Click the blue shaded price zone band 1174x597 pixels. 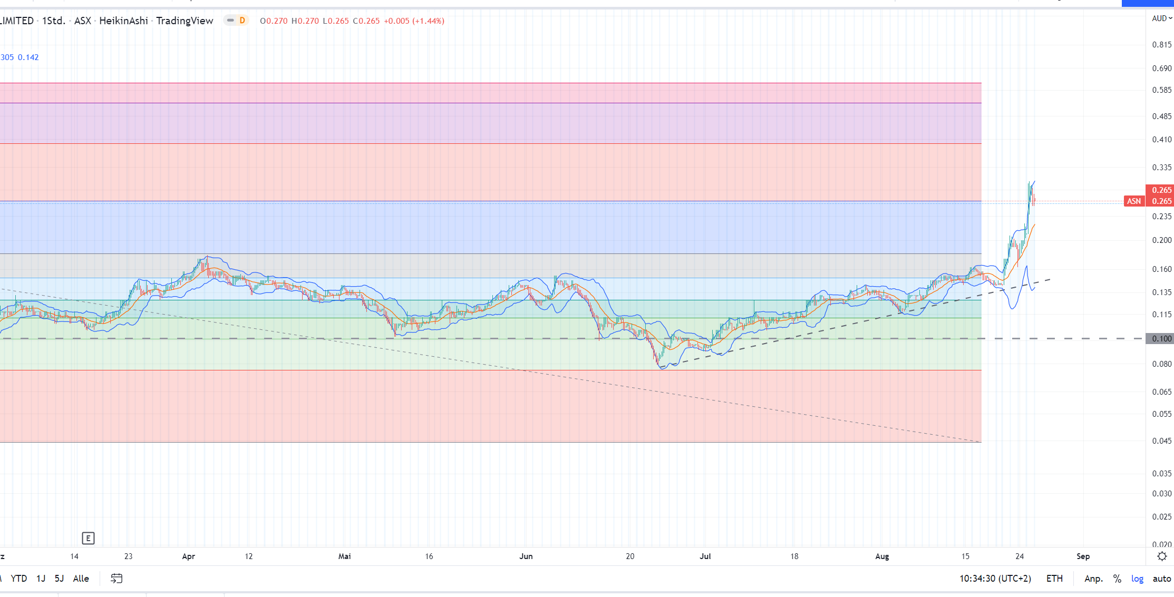pos(474,228)
